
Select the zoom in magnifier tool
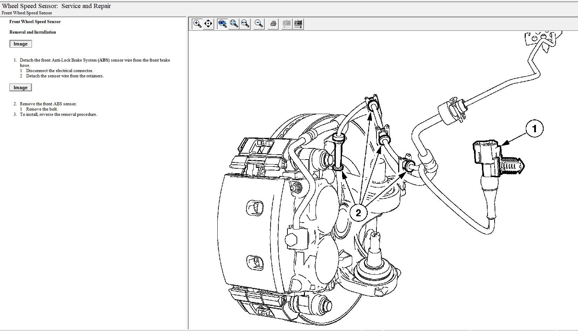tap(197, 24)
